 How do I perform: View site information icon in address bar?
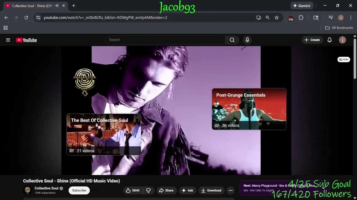(x=38, y=17)
